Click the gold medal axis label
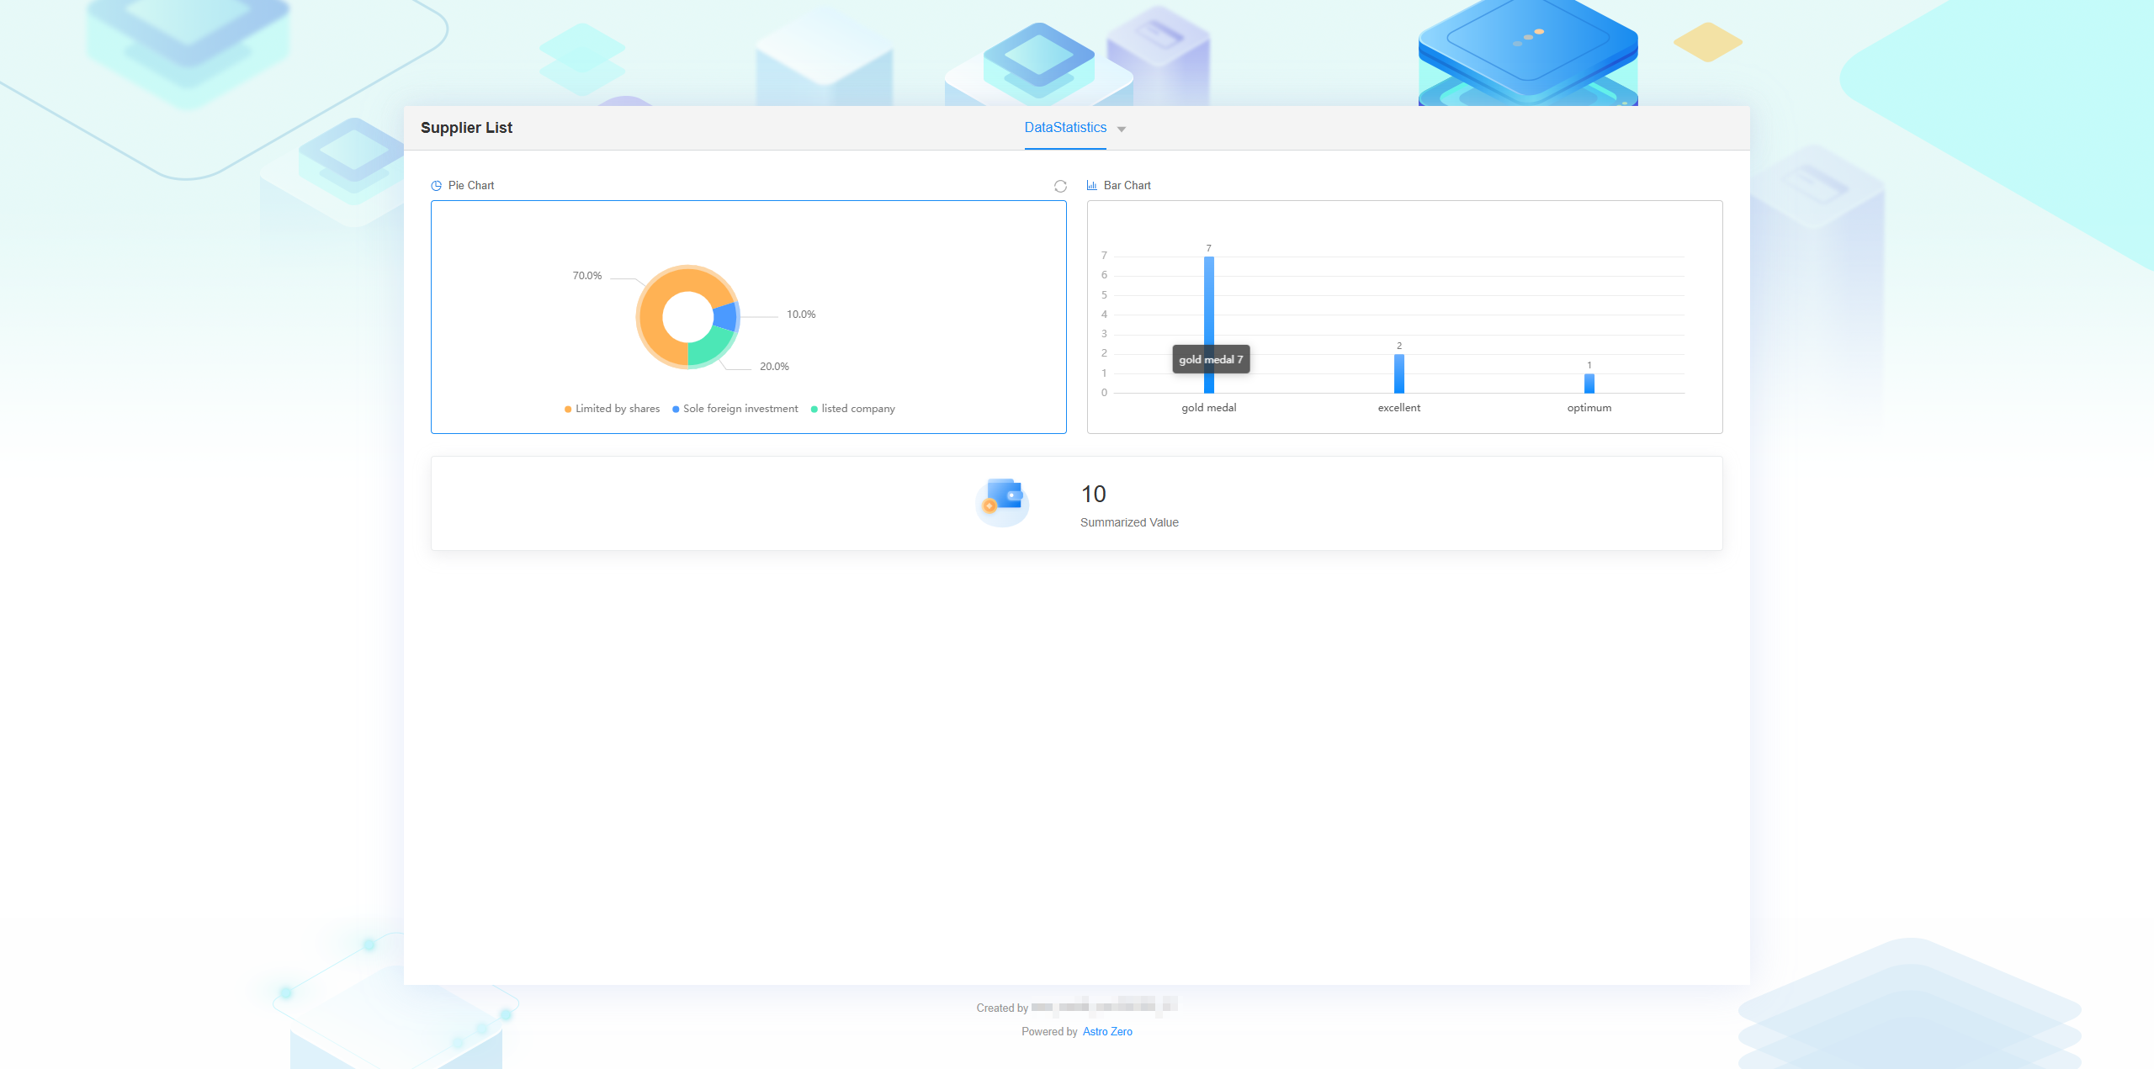 1209,408
